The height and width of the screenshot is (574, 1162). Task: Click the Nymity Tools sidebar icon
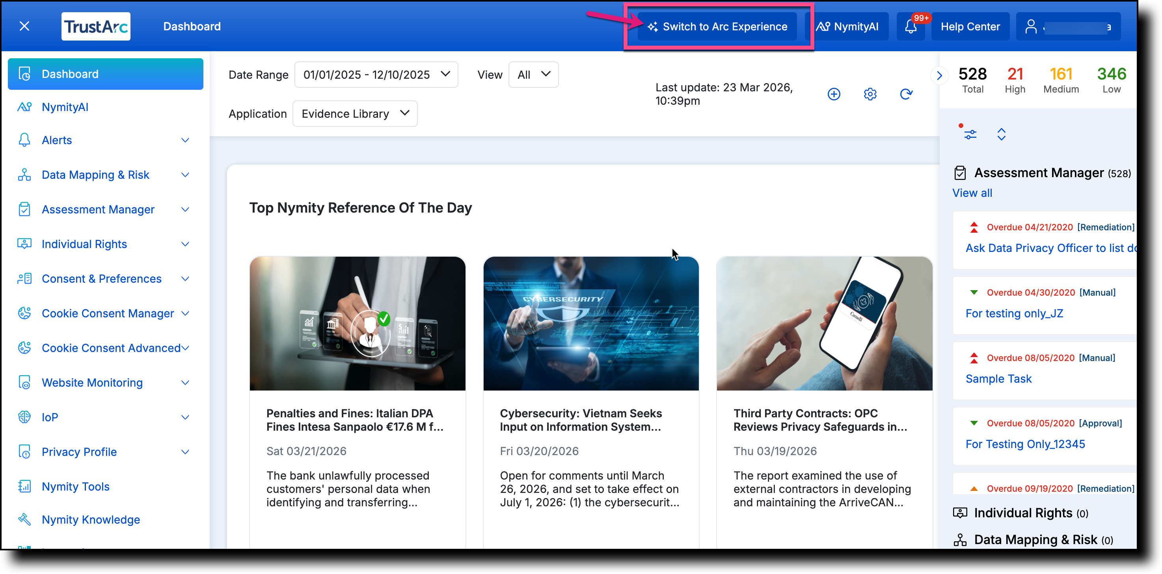[24, 487]
